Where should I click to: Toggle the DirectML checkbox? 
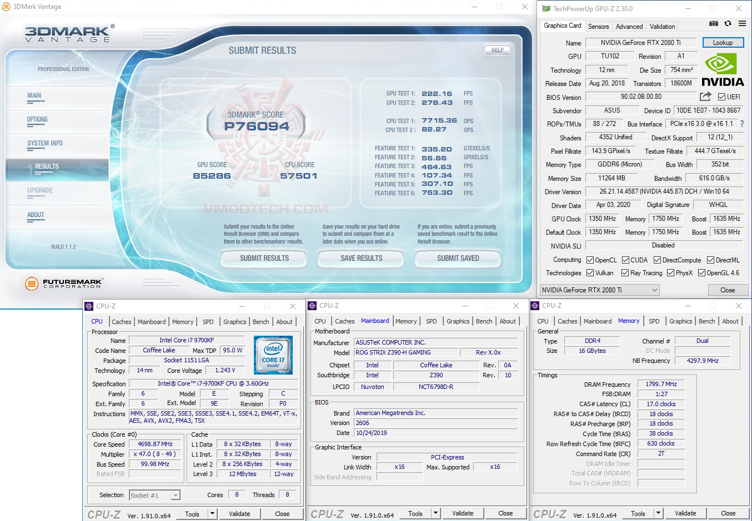(x=710, y=260)
